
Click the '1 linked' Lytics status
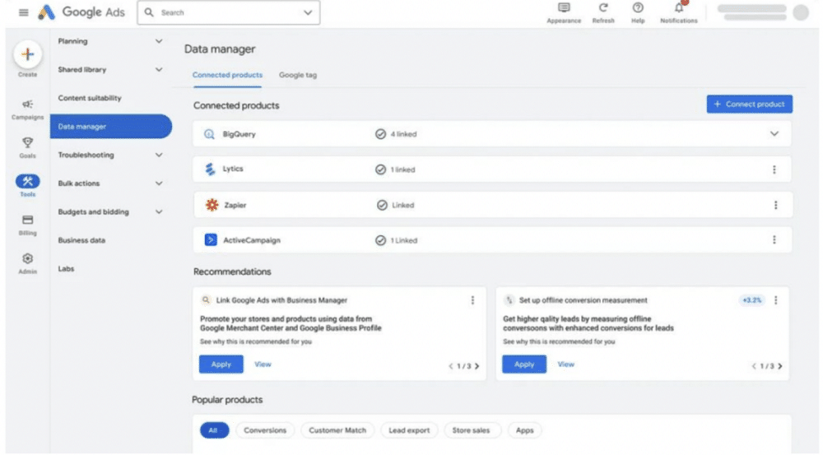pos(395,169)
